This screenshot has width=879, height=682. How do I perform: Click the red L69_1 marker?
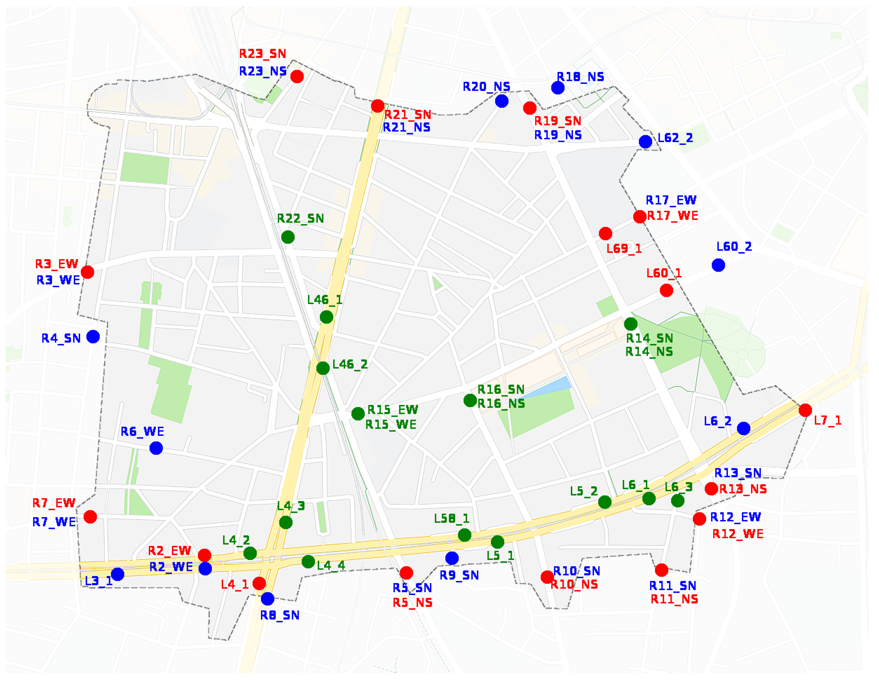605,233
